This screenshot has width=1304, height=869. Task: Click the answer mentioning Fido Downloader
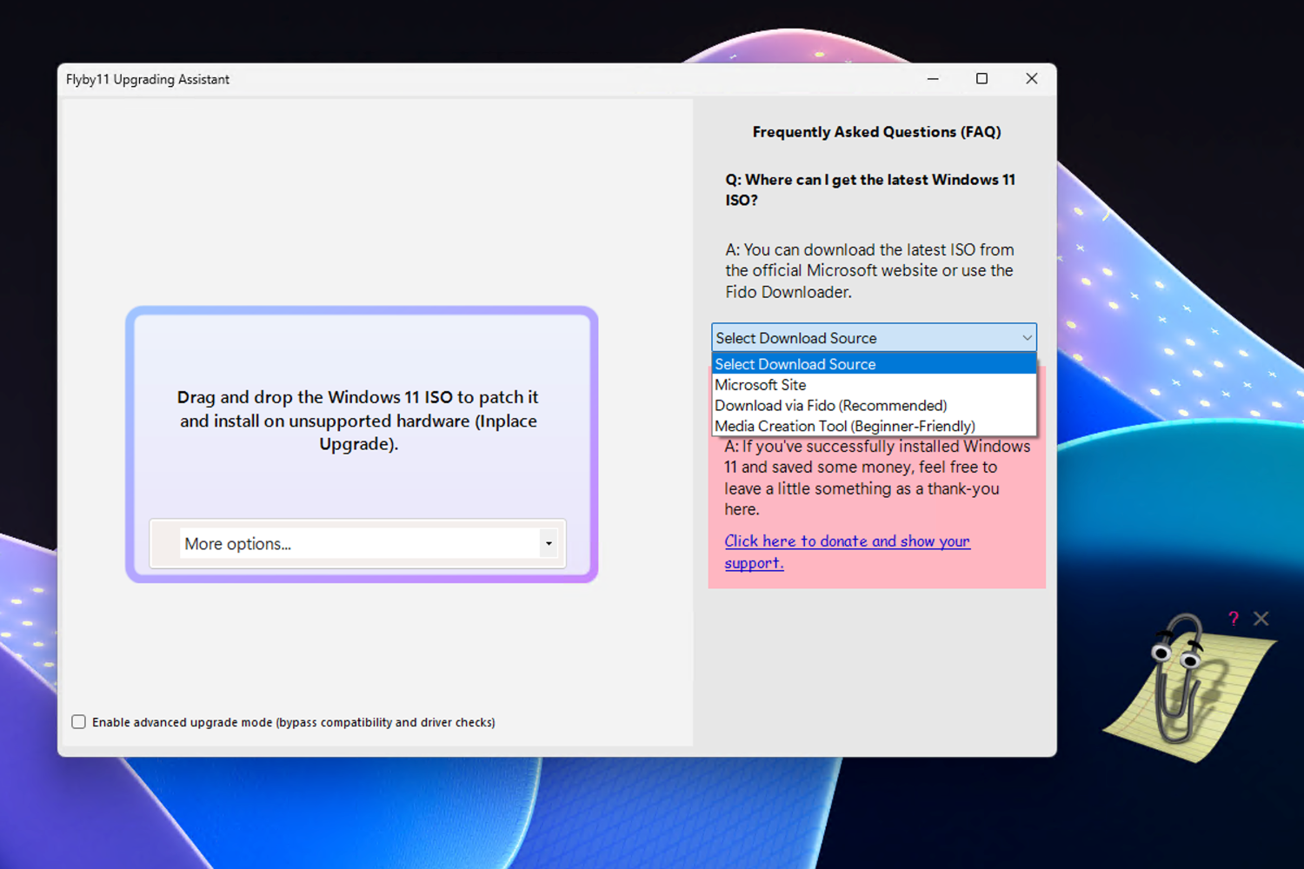pos(869,270)
